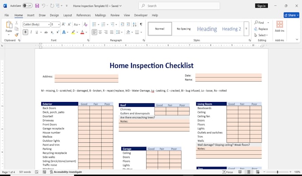302x176 pixels.
Task: Open the File menu
Action: [7, 15]
